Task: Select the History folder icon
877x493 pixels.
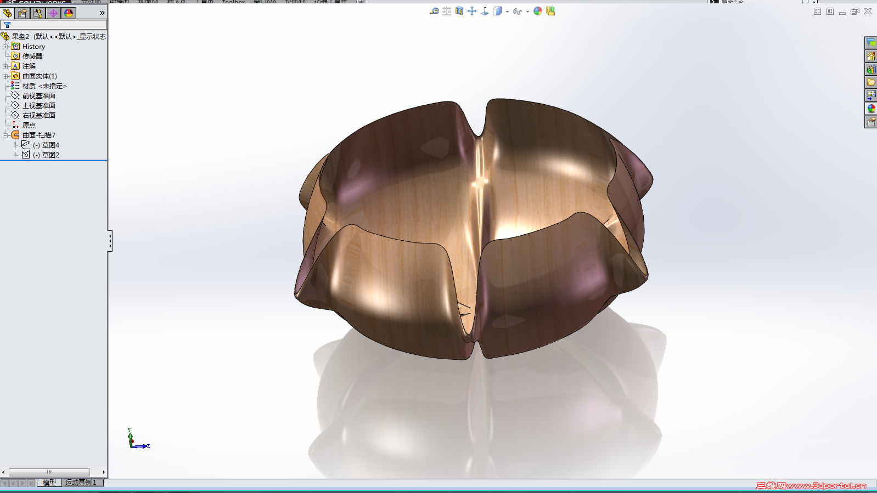Action: coord(15,47)
